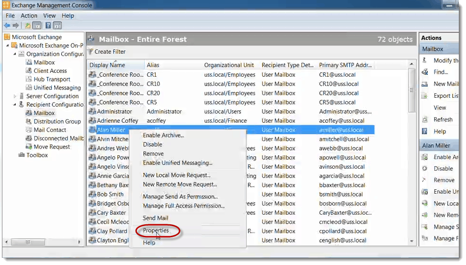Choose New Local Move Request context entry
The width and height of the screenshot is (466, 265).
tap(177, 175)
